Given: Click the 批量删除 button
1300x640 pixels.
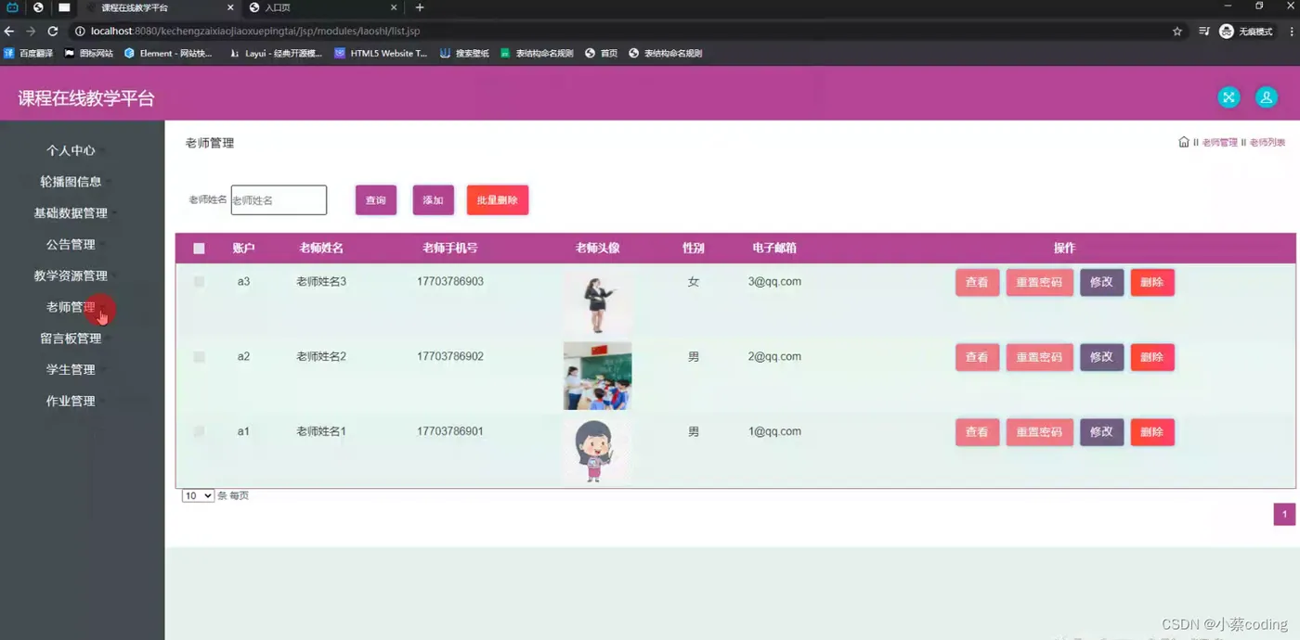Looking at the screenshot, I should [498, 200].
